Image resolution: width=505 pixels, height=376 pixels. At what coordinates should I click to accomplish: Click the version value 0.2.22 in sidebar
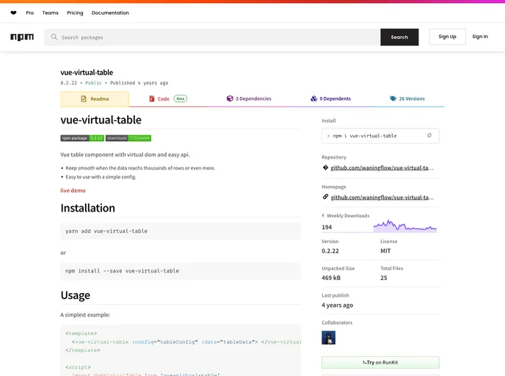[330, 250]
